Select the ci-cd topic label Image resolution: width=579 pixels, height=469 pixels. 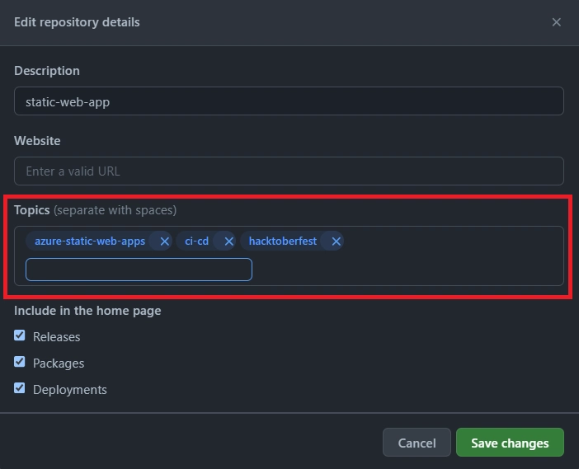point(196,242)
